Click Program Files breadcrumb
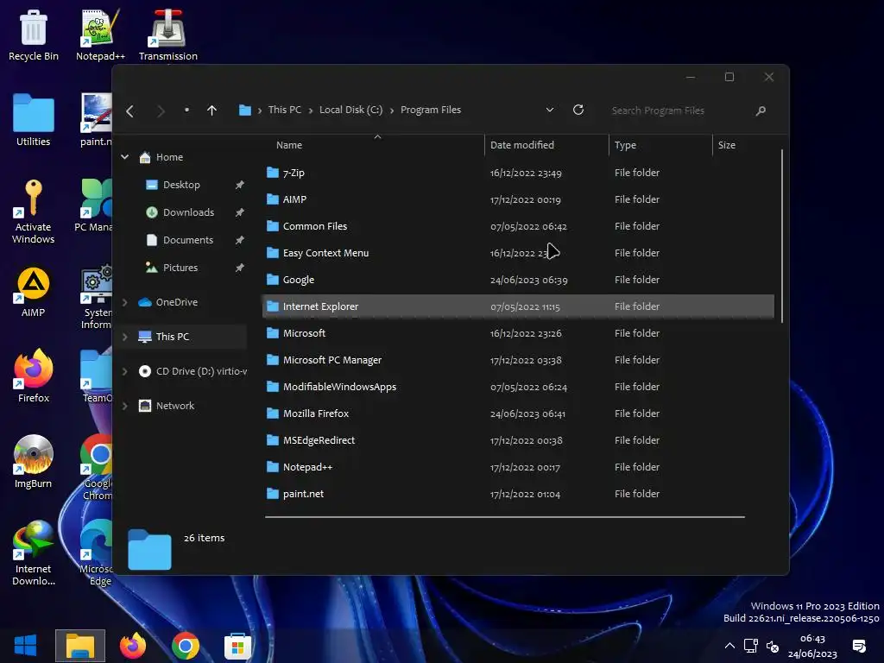Screen dimensions: 884x663 coord(431,110)
